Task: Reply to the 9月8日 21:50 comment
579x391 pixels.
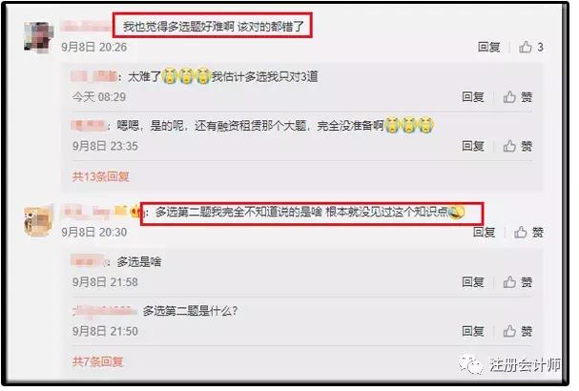Action: click(x=473, y=331)
